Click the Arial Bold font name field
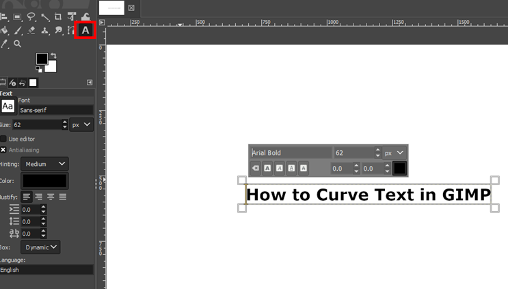The image size is (508, 289). (290, 153)
